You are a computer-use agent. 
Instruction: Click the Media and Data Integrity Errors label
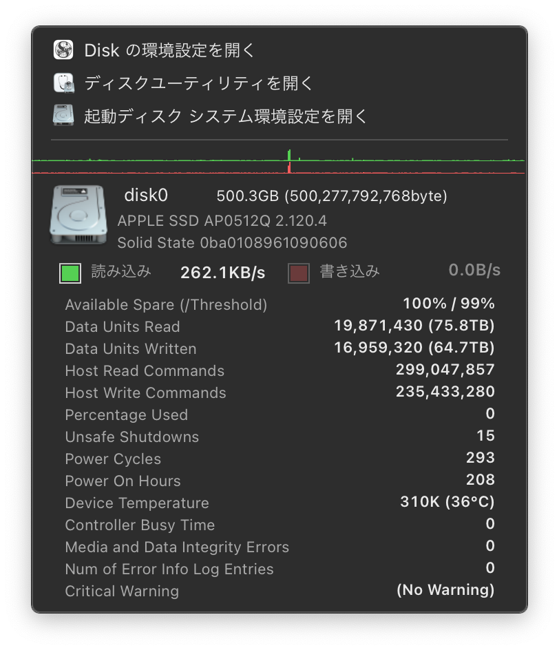pos(177,547)
